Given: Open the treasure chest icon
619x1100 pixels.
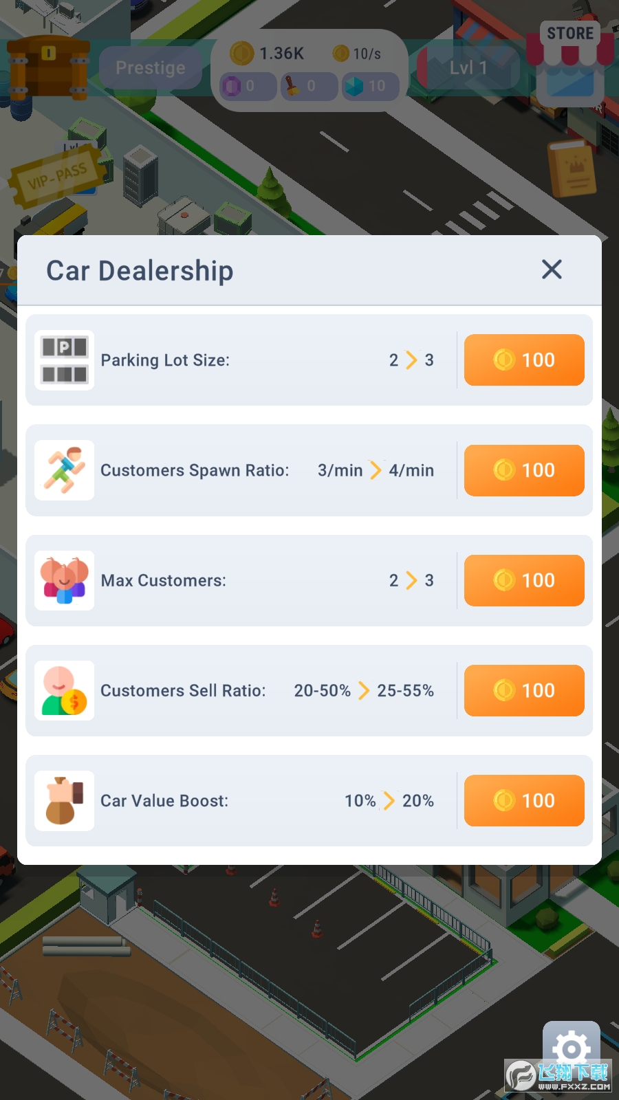Looking at the screenshot, I should tap(48, 67).
